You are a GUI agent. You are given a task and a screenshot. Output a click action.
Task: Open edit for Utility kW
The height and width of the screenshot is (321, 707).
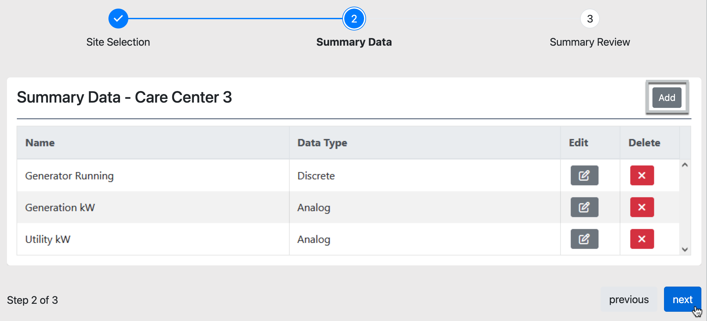pos(584,239)
